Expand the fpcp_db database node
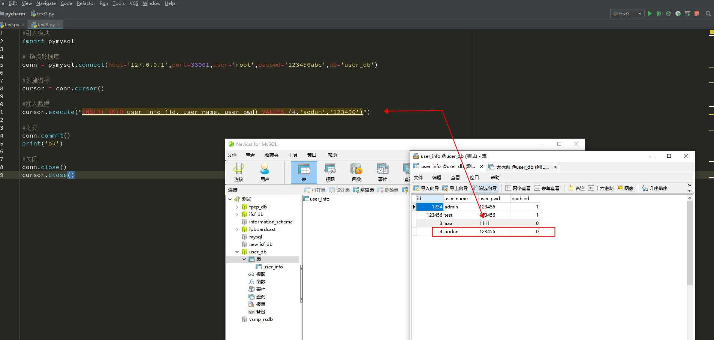Viewport: 714px width, 340px height. coord(237,207)
